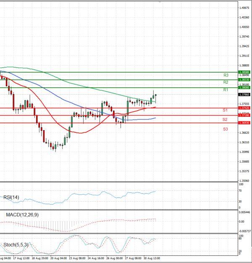Click the 1.39115 price axis value
252x263 pixels.
[244, 56]
